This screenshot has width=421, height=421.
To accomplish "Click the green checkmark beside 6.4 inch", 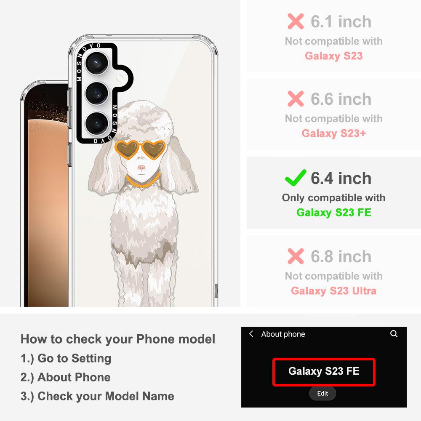I will 296,178.
